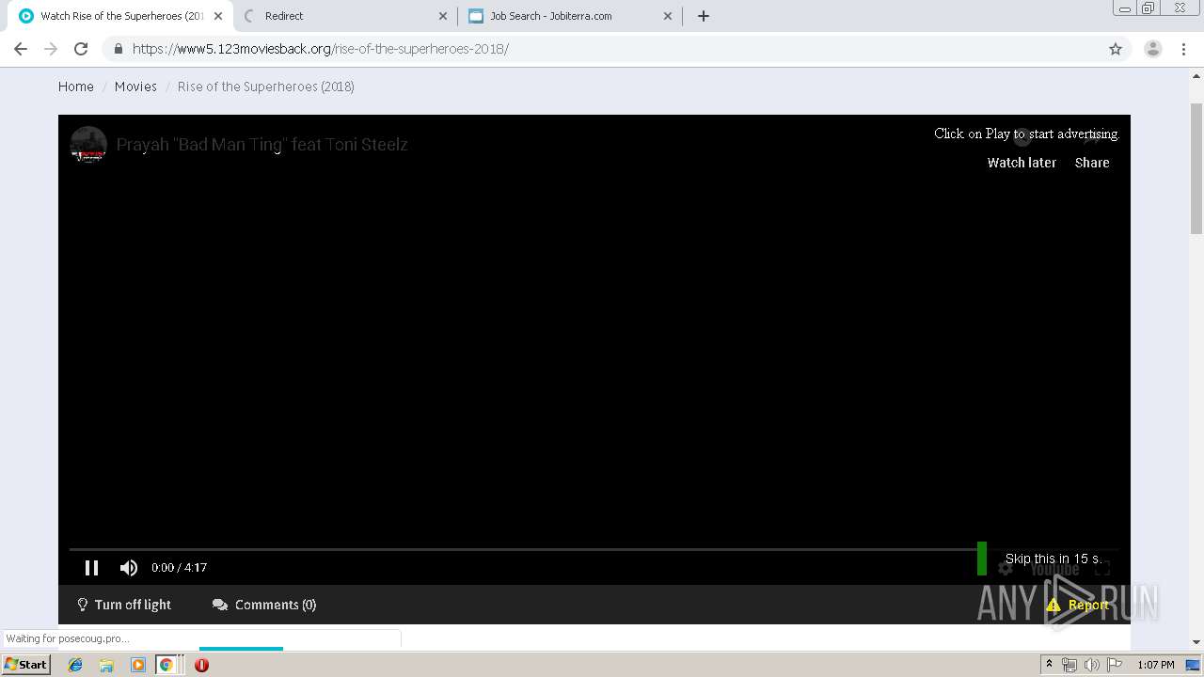Click the channel avatar in the video header
This screenshot has height=677, width=1204.
pyautogui.click(x=88, y=145)
